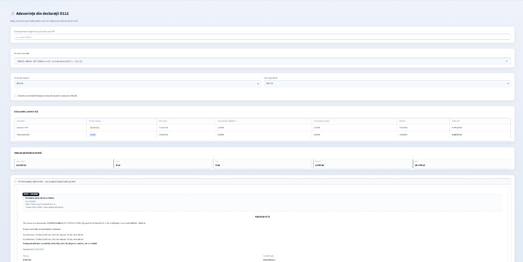The image size is (523, 262).
Task: Open the end period dropdown showing 2025-02
Action: pyautogui.click(x=387, y=84)
